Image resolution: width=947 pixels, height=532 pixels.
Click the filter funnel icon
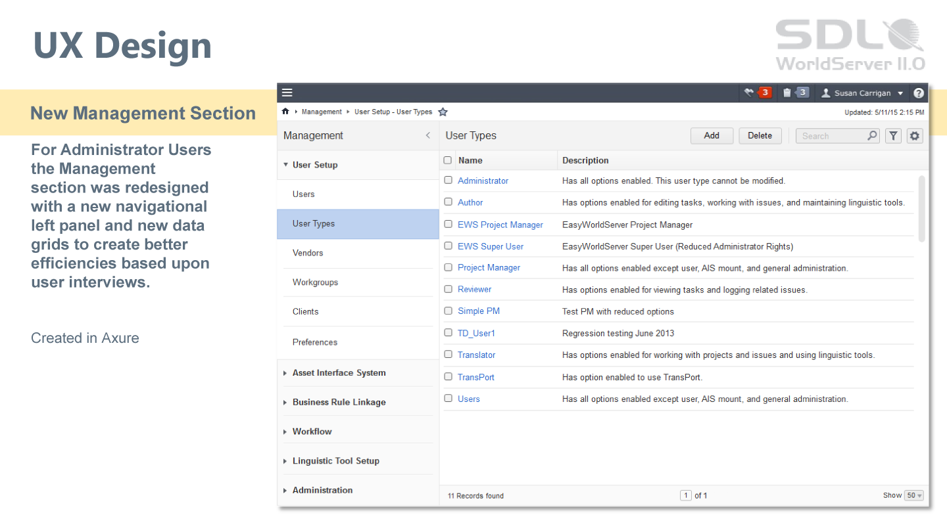[892, 136]
